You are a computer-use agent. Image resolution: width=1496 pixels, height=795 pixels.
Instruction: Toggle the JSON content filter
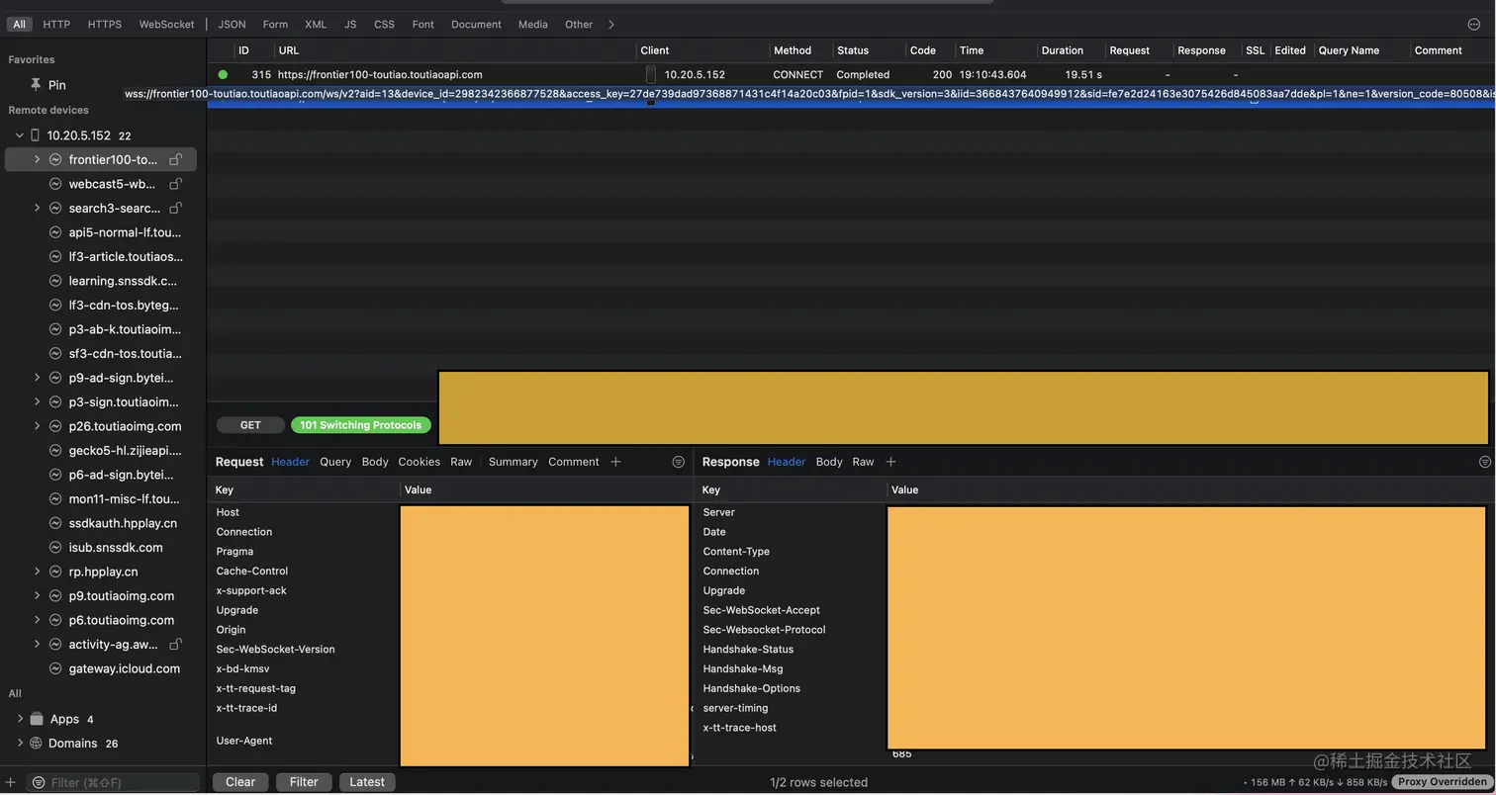[232, 24]
